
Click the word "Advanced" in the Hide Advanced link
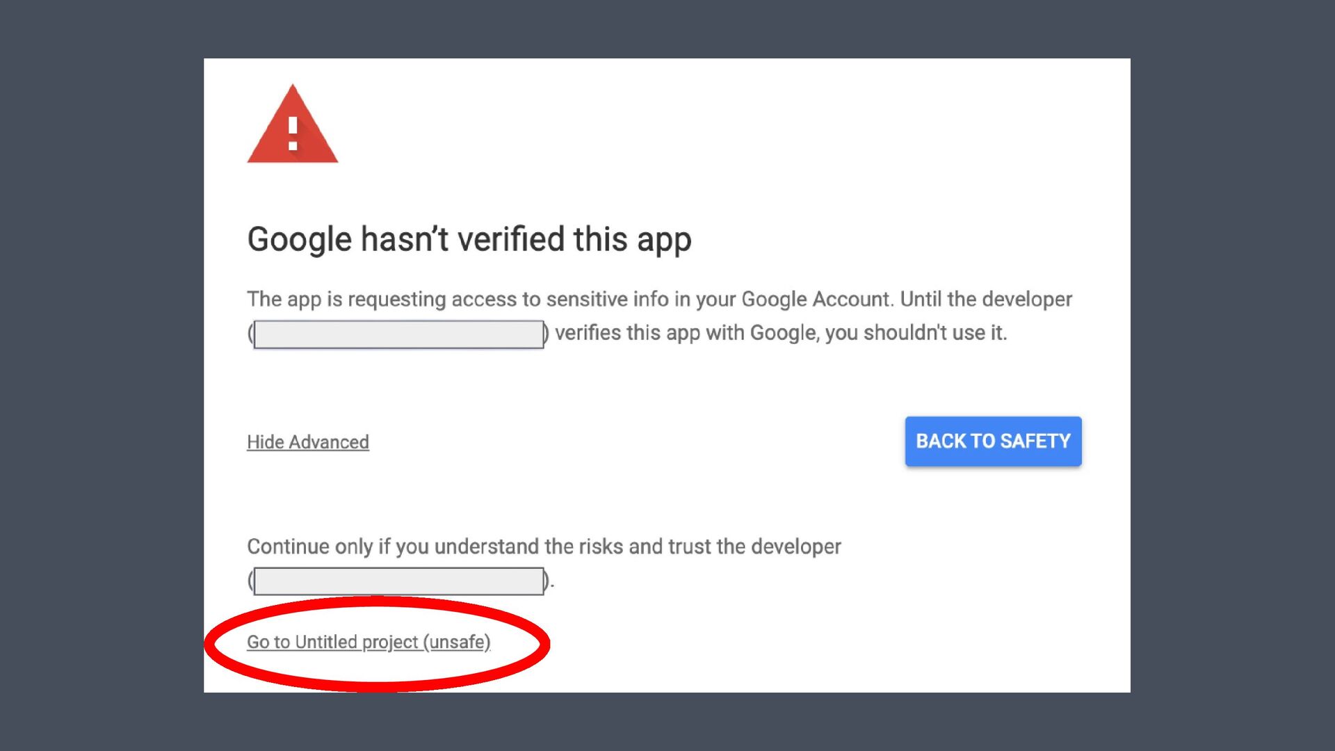pos(328,442)
